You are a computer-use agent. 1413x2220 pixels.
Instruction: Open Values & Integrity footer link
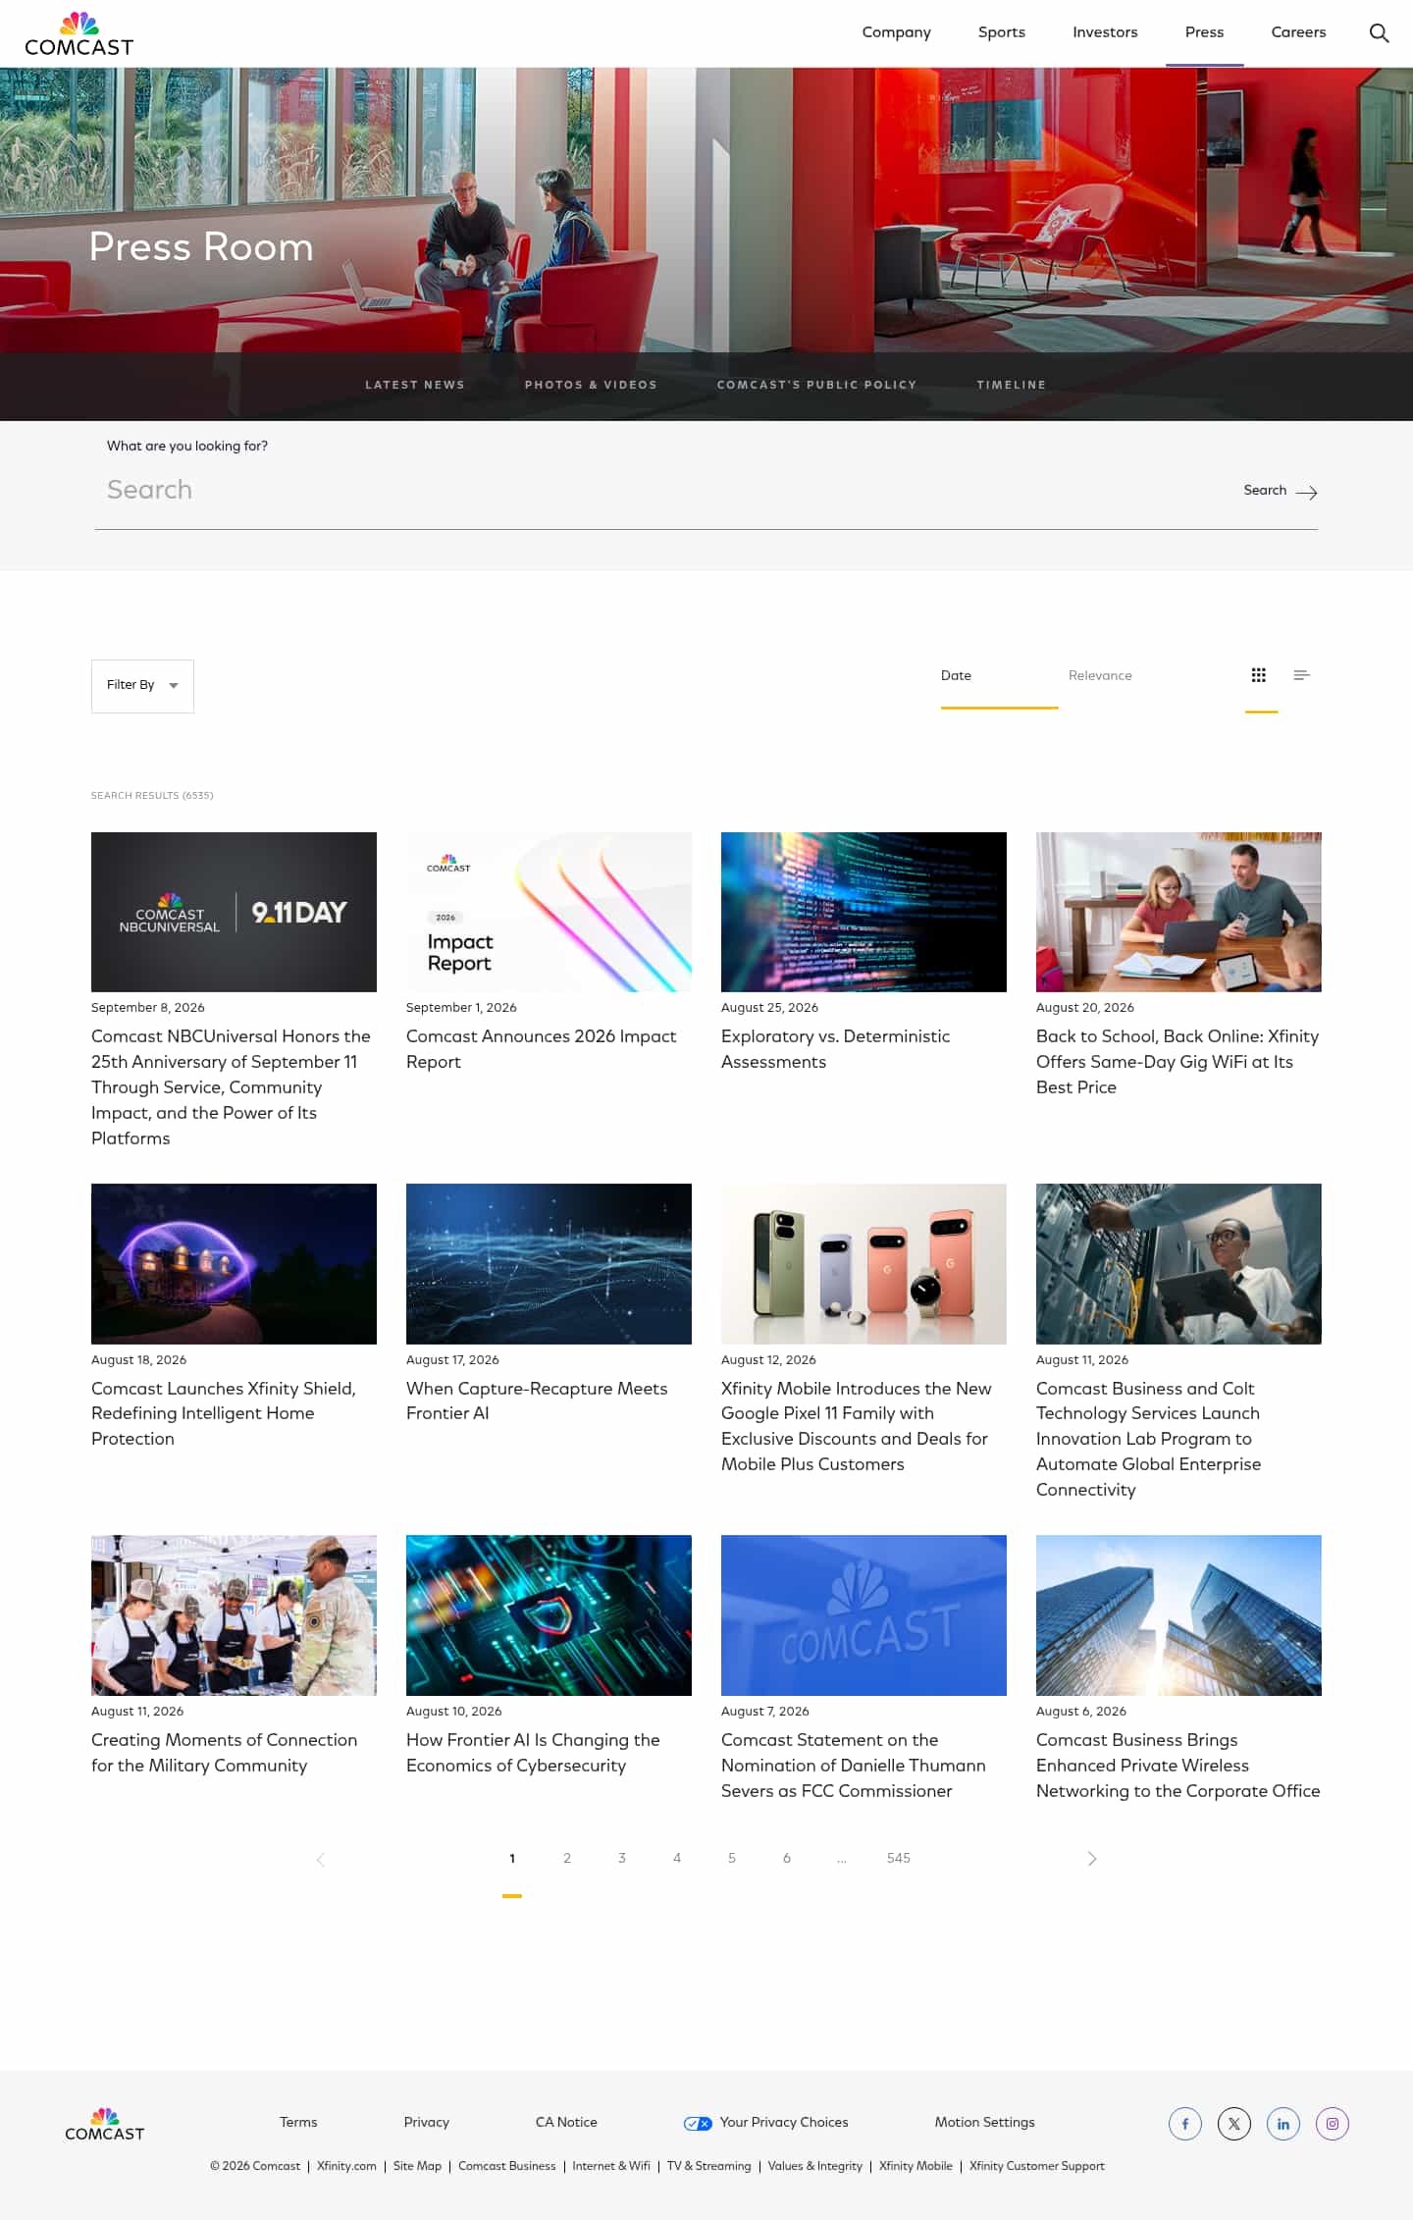click(x=814, y=2166)
